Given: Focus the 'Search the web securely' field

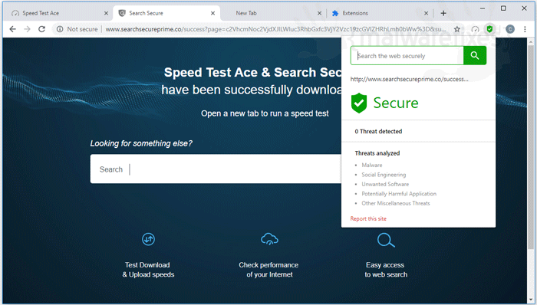Looking at the screenshot, I should (407, 55).
